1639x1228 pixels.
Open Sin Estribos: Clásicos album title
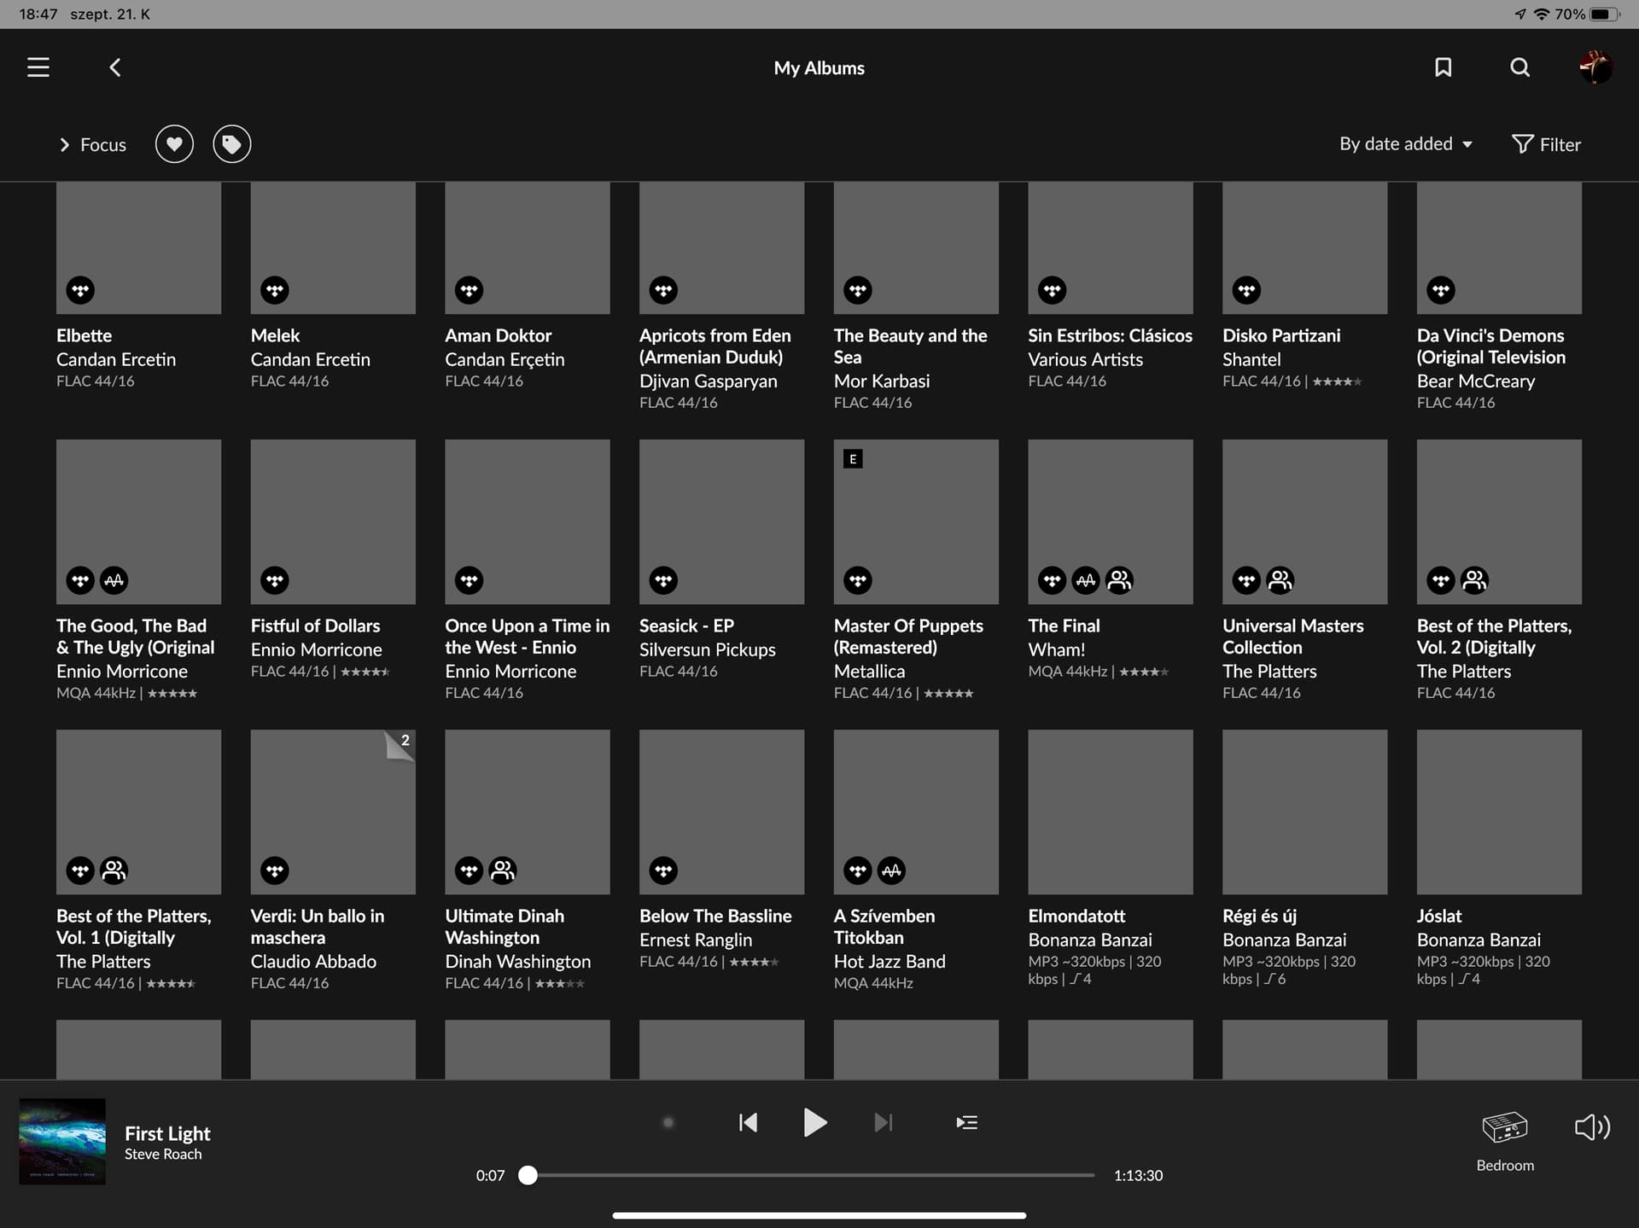pos(1110,335)
